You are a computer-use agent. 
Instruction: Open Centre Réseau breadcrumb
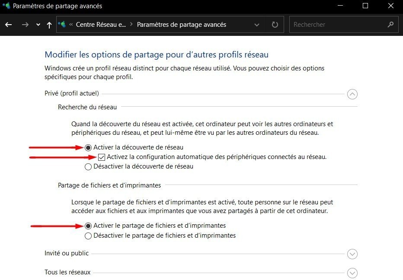[x=101, y=24]
